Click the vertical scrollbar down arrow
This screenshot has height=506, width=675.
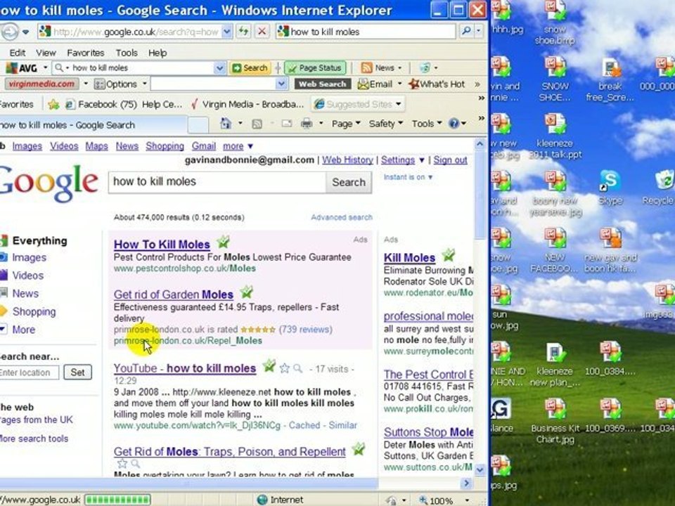click(480, 469)
